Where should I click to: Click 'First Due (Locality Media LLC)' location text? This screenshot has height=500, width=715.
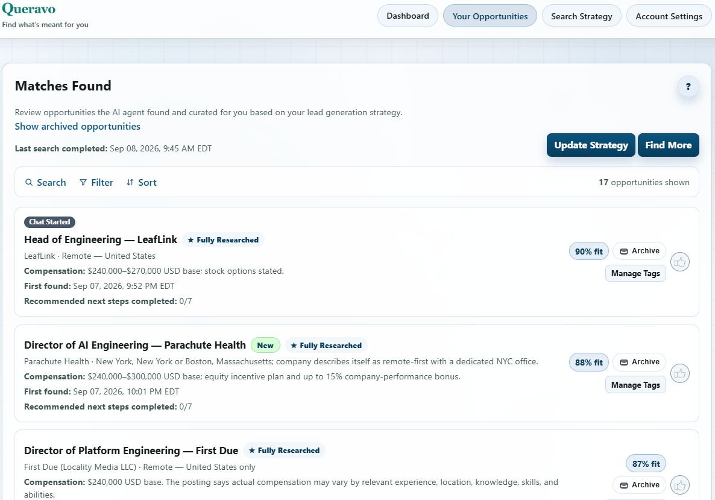coord(139,467)
